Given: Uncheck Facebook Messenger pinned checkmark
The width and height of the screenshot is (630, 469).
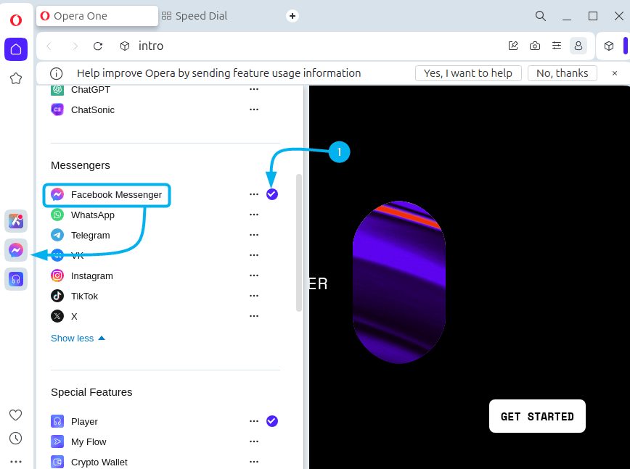Looking at the screenshot, I should point(272,194).
